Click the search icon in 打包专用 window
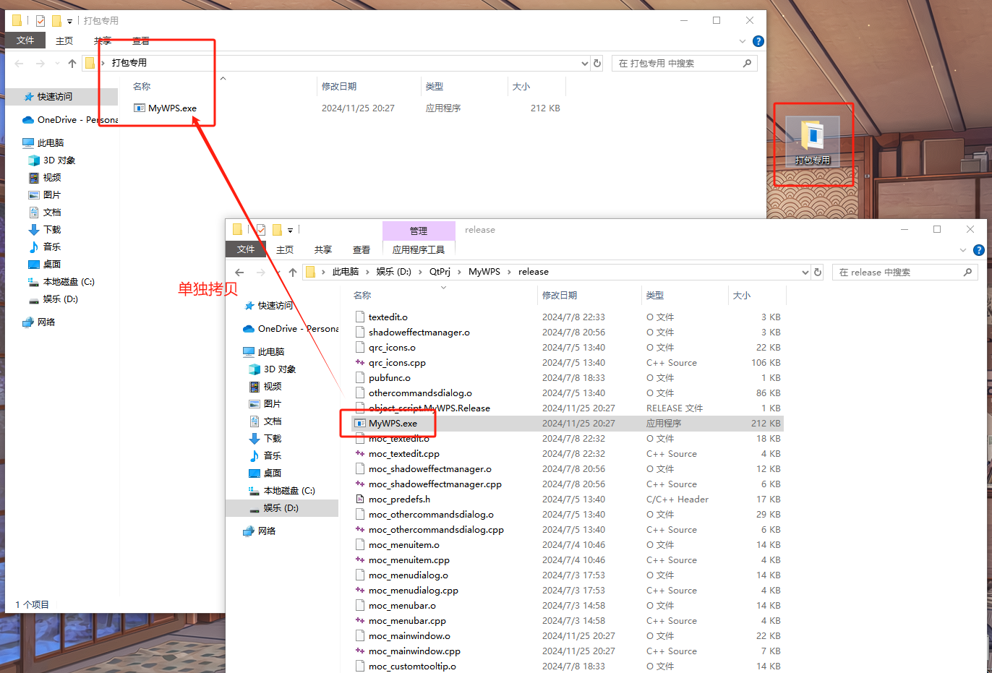The image size is (992, 673). 747,64
